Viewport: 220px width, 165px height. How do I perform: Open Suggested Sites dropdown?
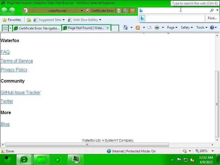click(x=49, y=20)
